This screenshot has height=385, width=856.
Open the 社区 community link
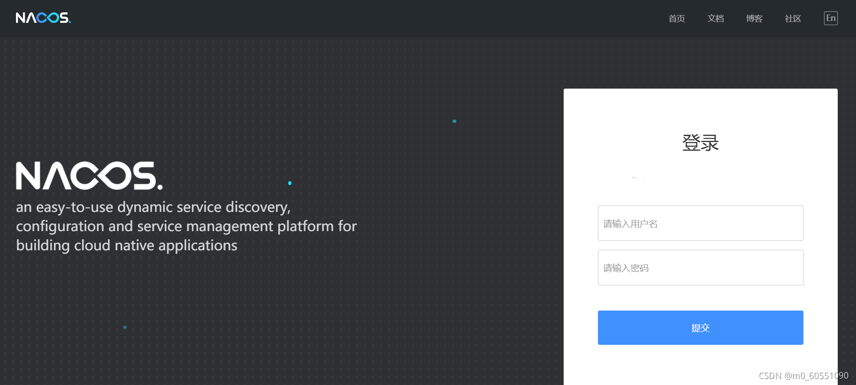tap(793, 19)
